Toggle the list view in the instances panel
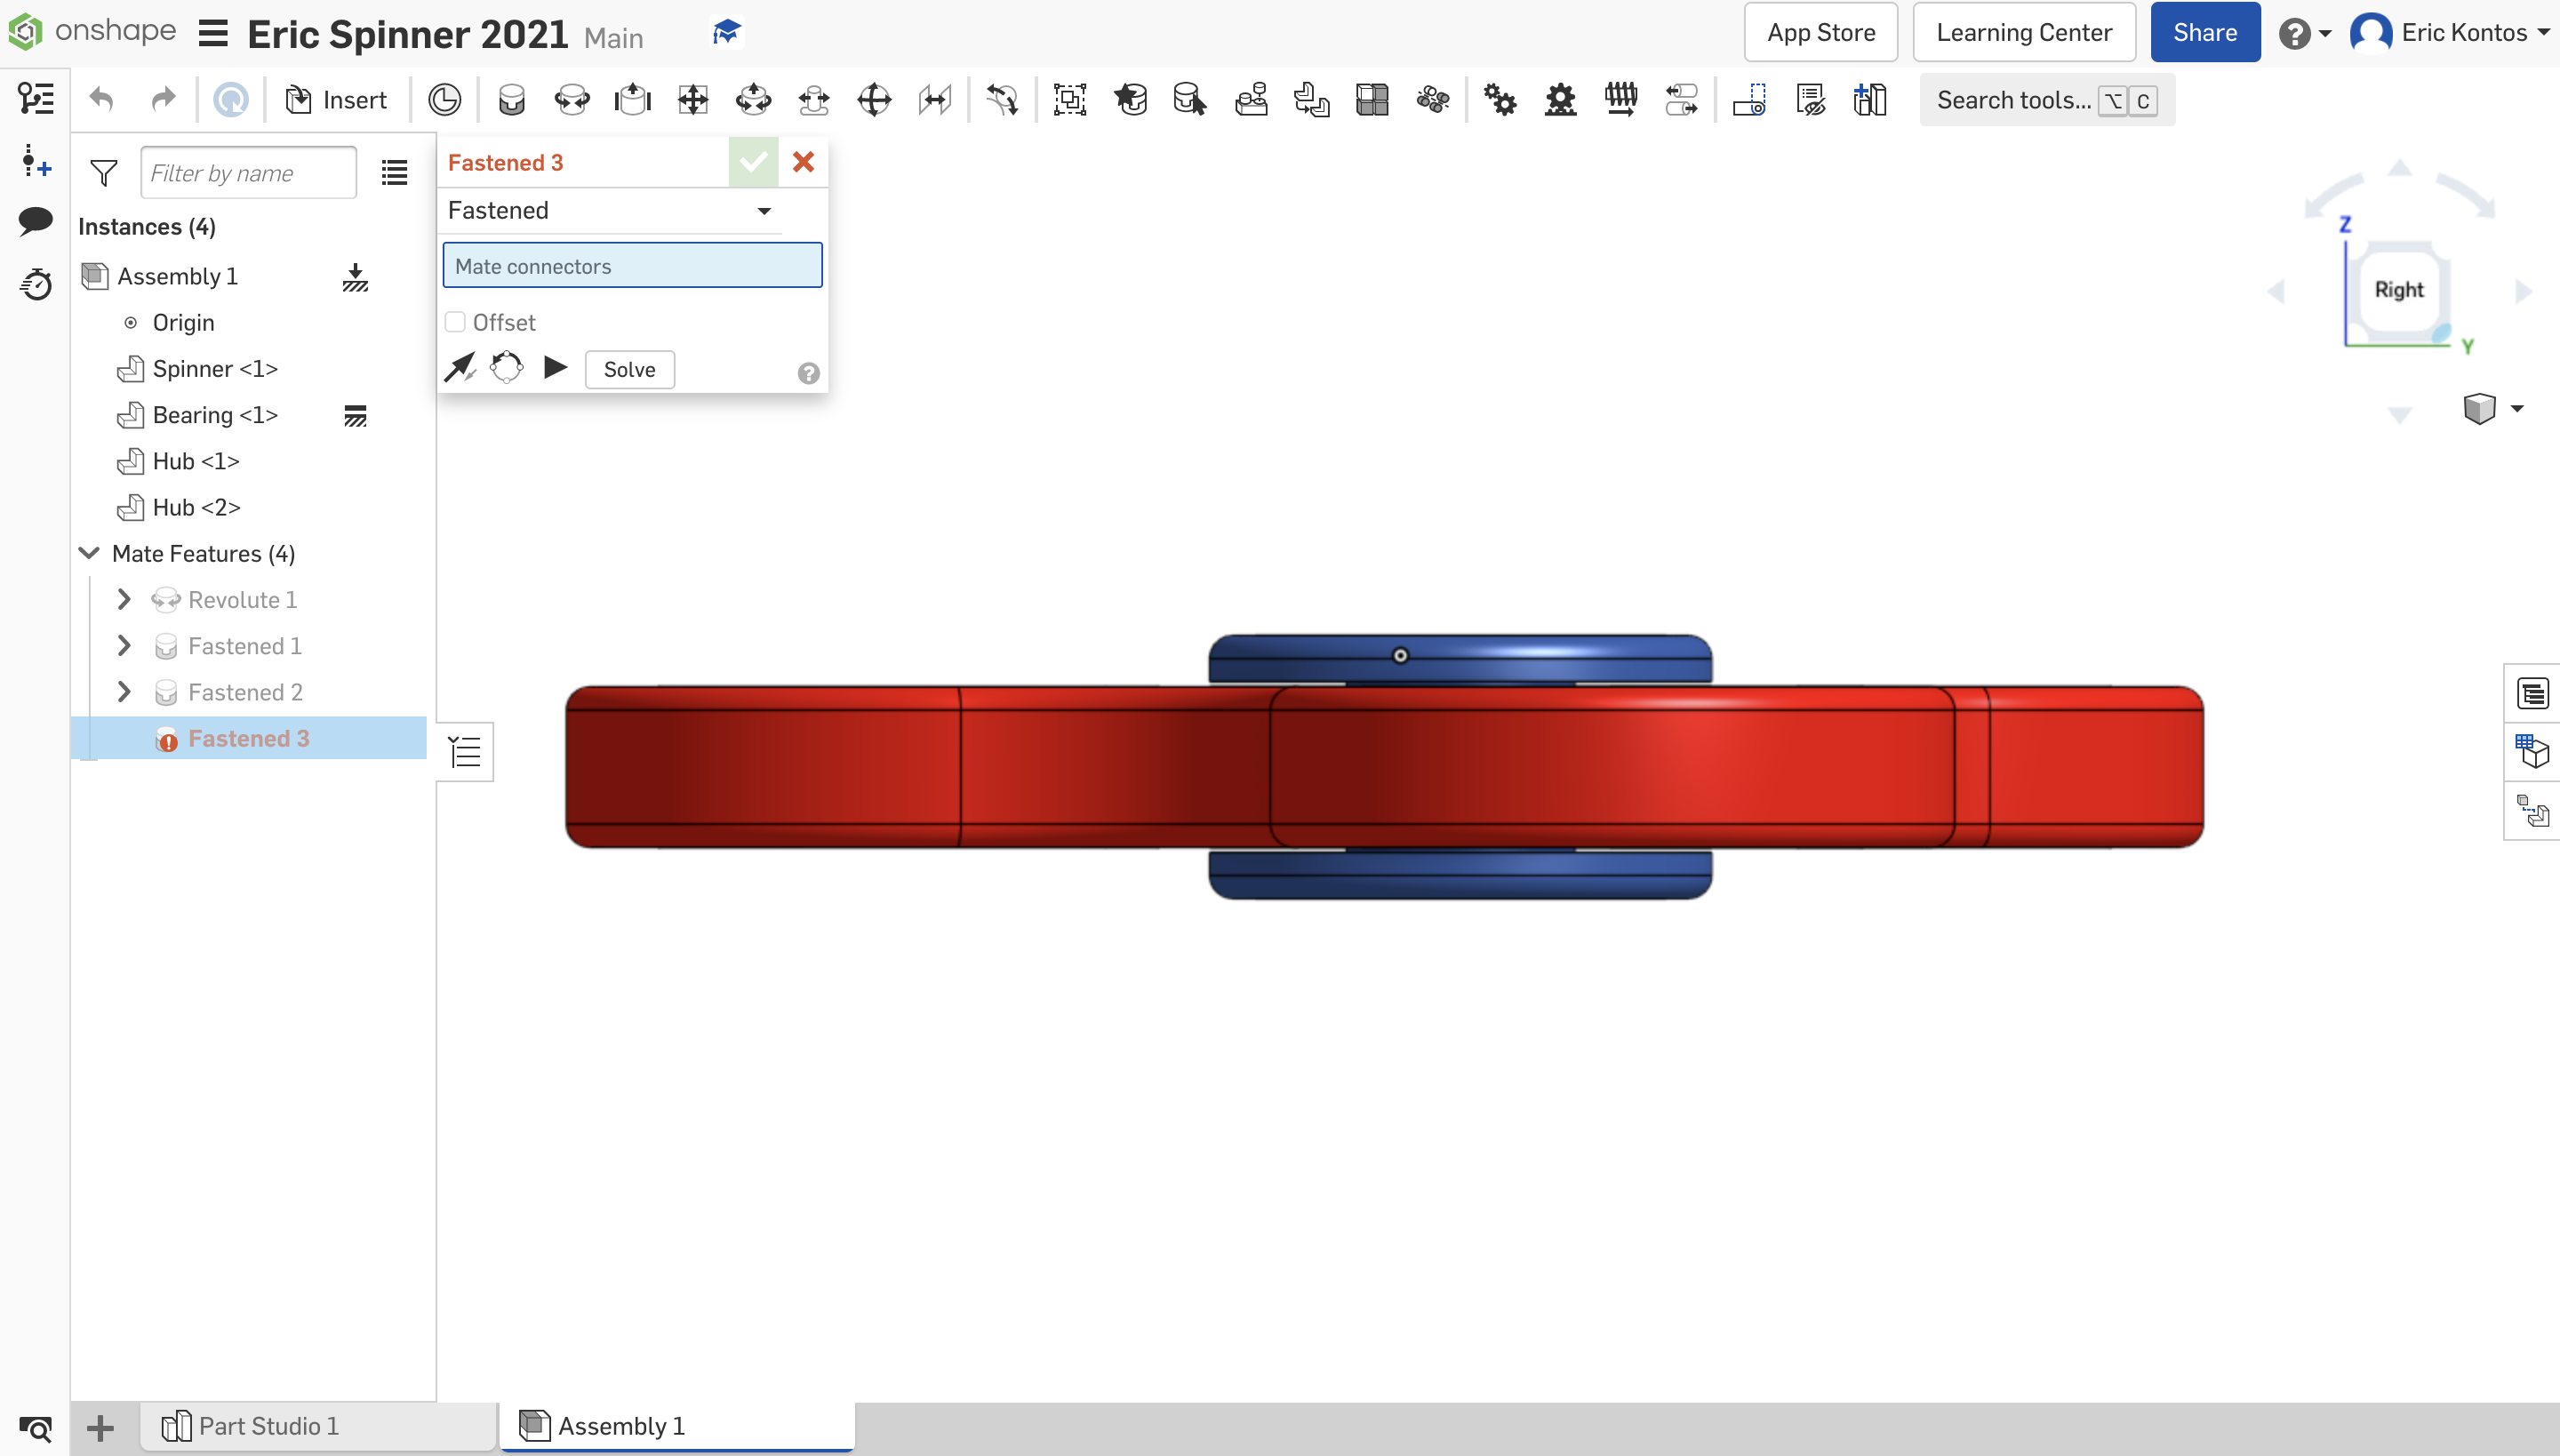Viewport: 2560px width, 1456px height. (x=393, y=172)
